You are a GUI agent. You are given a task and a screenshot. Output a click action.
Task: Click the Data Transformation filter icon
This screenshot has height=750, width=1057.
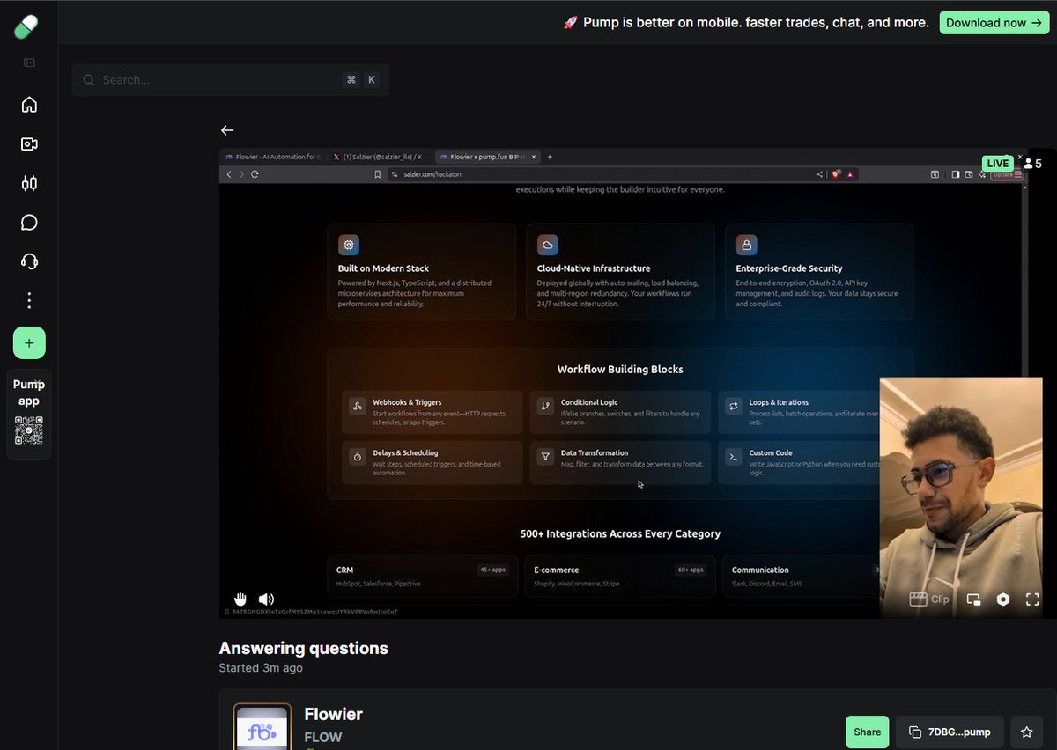[546, 457]
